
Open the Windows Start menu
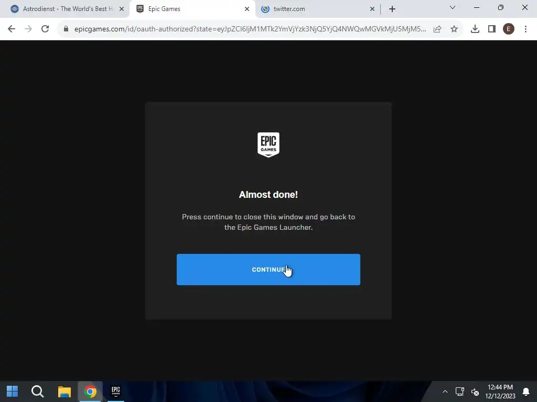pyautogui.click(x=13, y=392)
